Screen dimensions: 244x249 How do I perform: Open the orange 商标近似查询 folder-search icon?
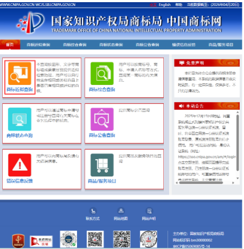click(20, 74)
